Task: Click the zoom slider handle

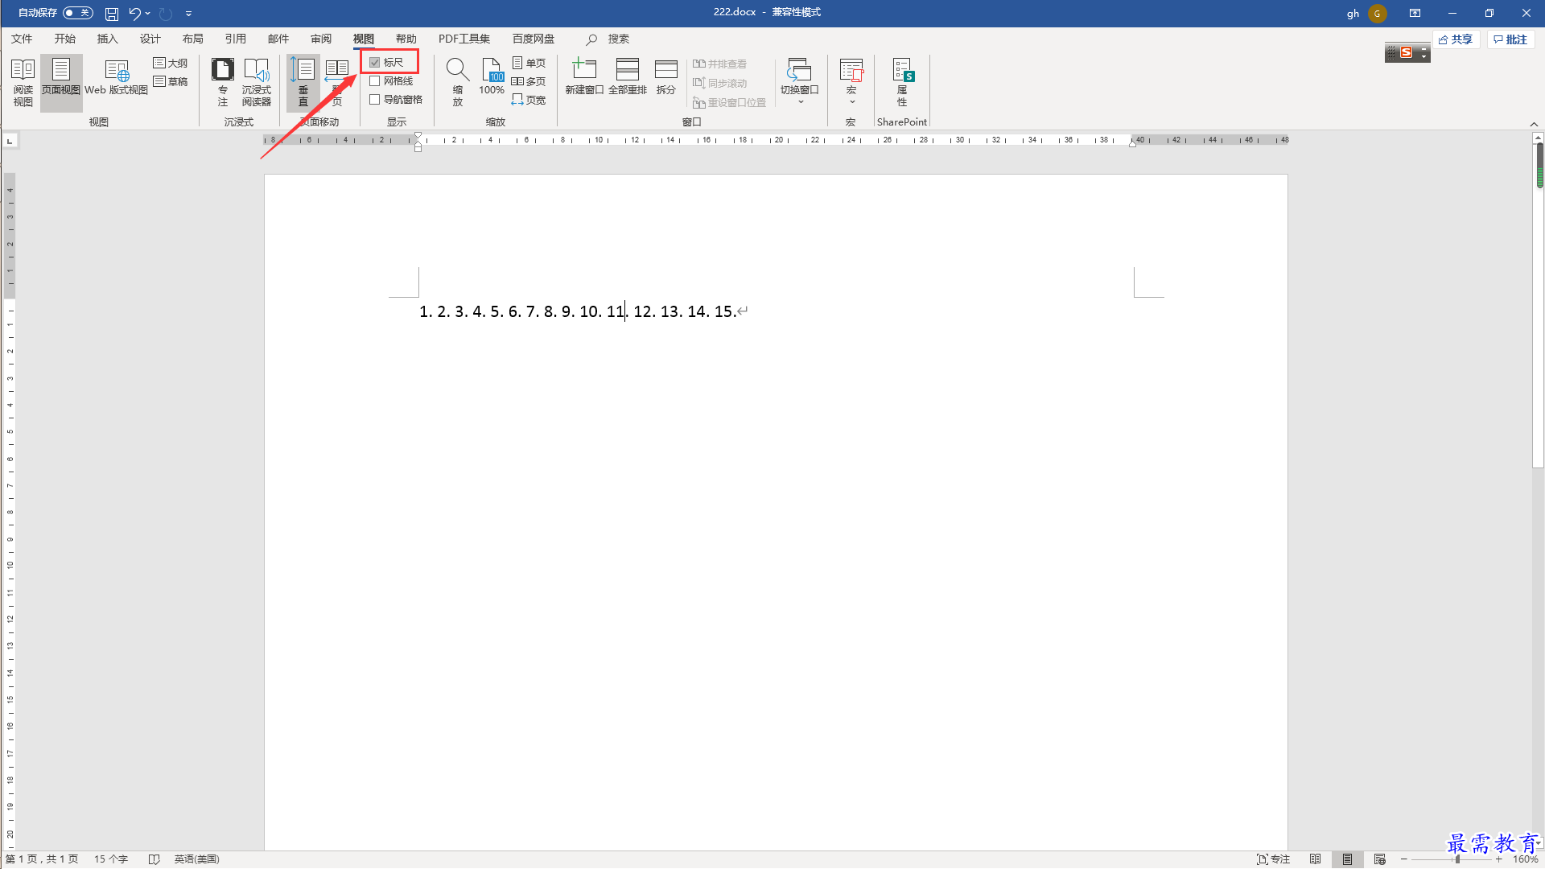Action: point(1457,859)
